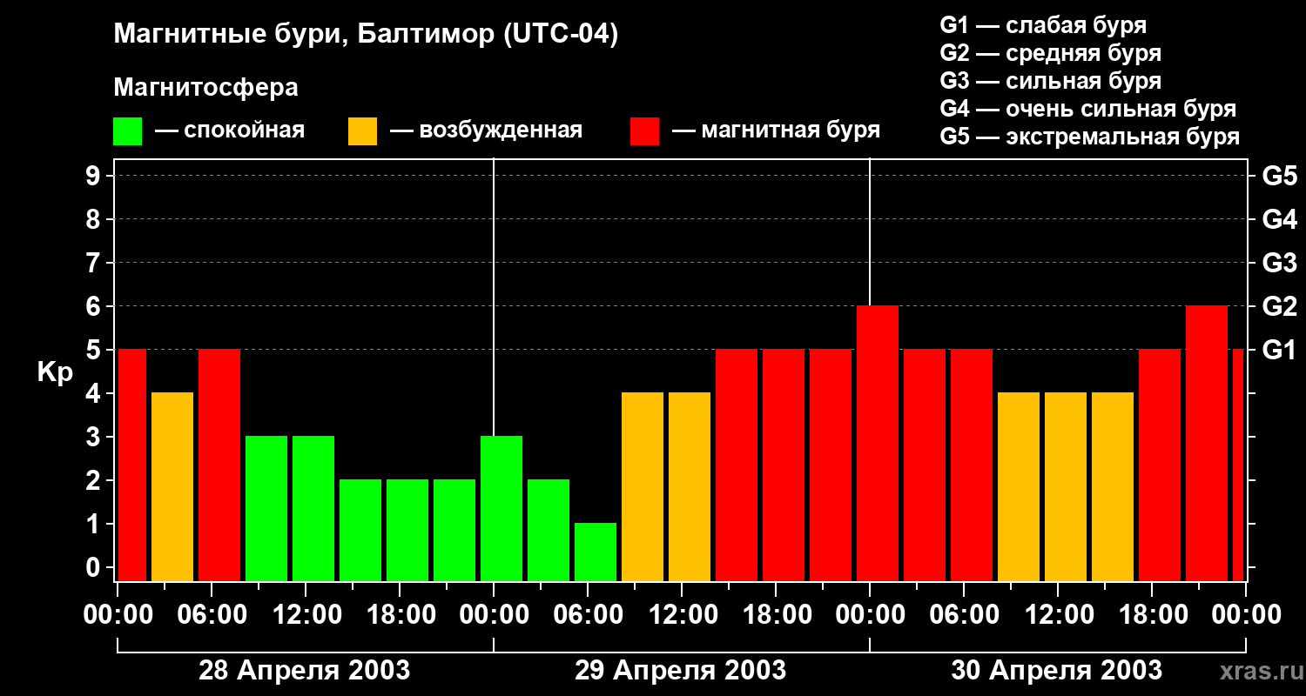The height and width of the screenshot is (696, 1306).
Task: Click the red Kp 6 bar late evening 30 April
Action: tap(1207, 444)
